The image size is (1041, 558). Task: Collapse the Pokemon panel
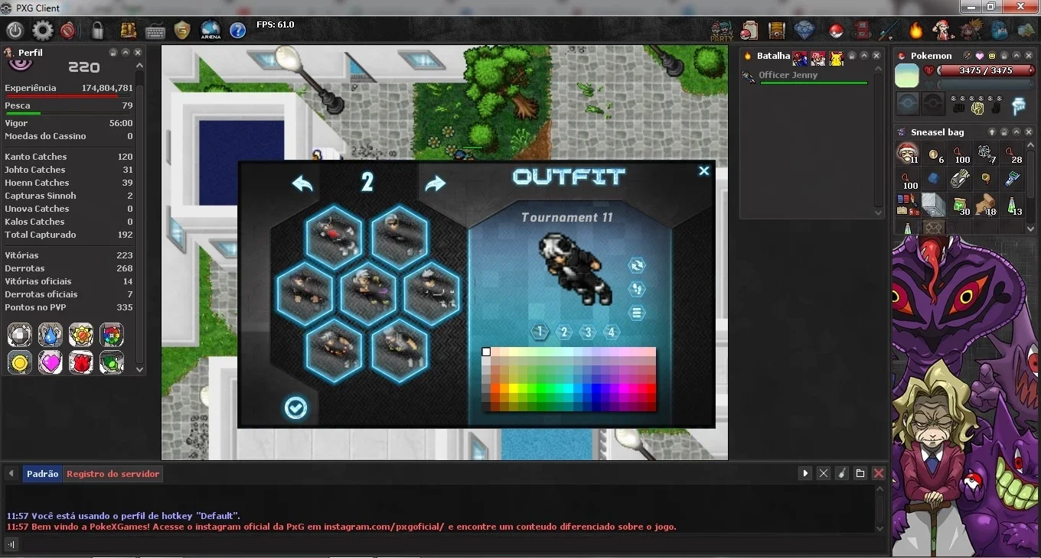pos(1017,56)
